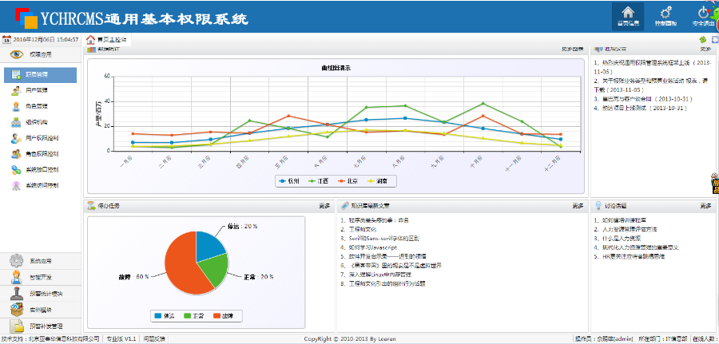Click 问题反馈 in the status bar
The height and width of the screenshot is (344, 719).
pos(154,338)
